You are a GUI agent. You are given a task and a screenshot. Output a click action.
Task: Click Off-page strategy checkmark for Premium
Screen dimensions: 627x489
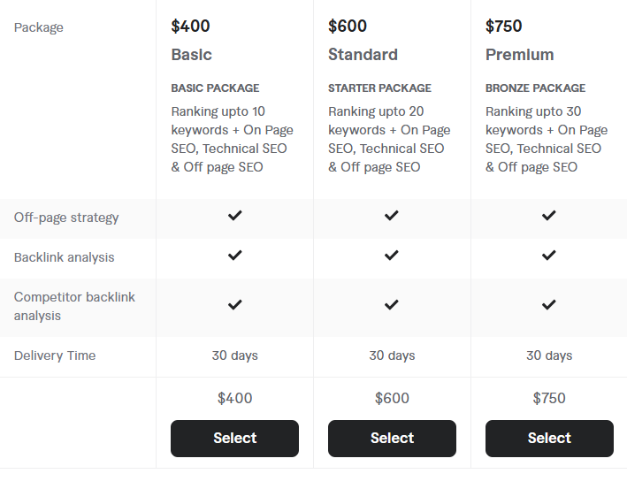tap(548, 216)
